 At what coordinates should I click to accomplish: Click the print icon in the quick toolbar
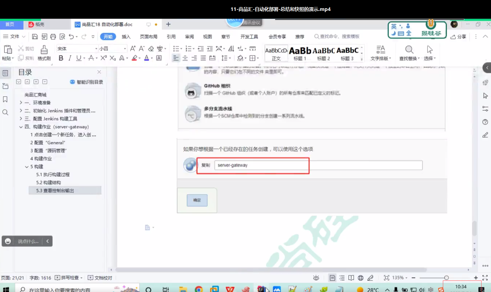(x=53, y=37)
